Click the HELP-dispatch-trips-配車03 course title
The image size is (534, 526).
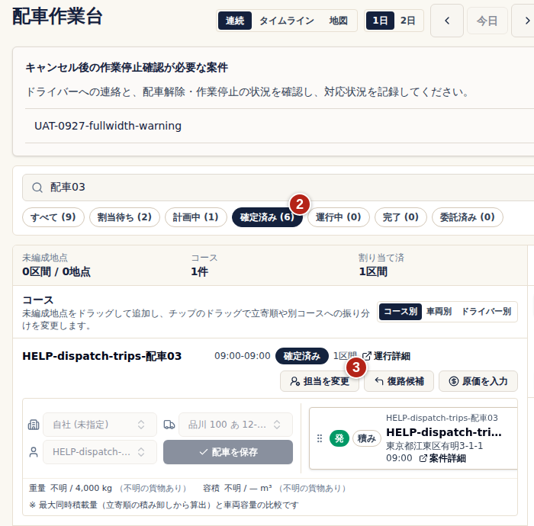point(101,356)
